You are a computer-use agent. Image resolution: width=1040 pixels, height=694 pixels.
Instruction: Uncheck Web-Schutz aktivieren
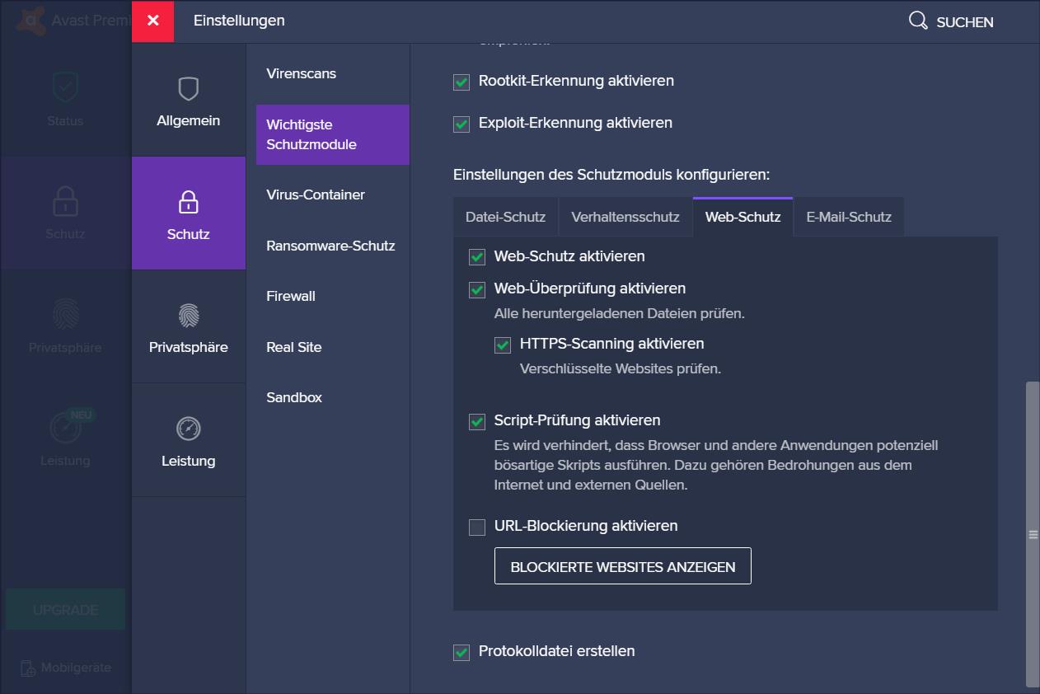click(477, 257)
